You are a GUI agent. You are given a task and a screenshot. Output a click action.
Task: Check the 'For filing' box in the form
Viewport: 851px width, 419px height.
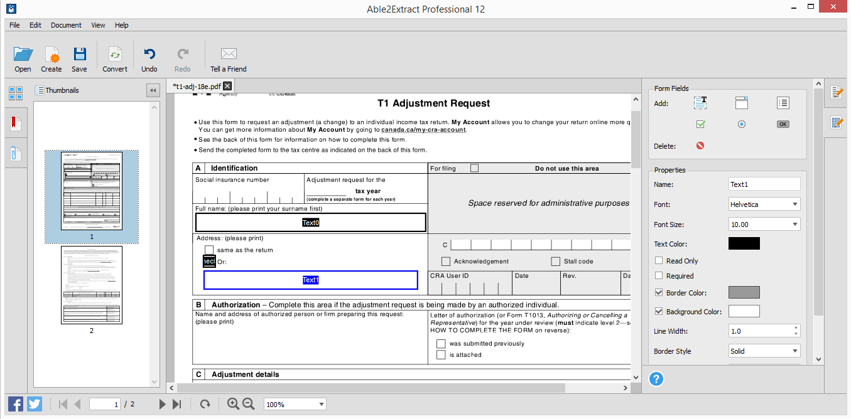474,168
